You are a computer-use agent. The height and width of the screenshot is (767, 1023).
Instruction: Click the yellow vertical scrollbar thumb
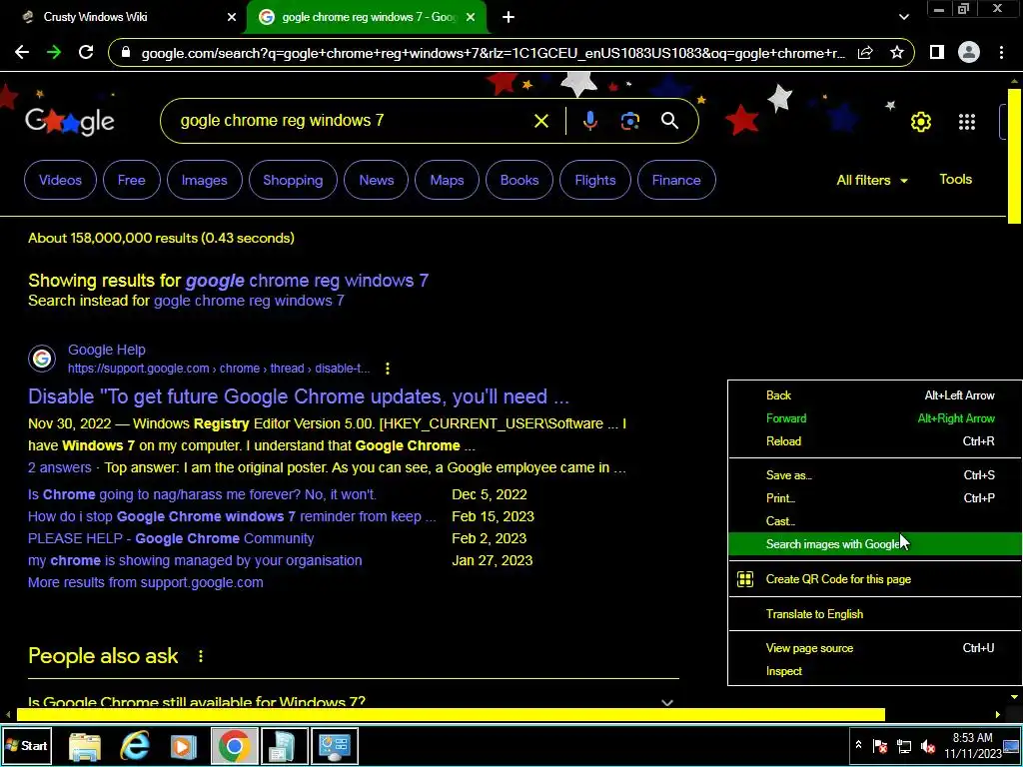pyautogui.click(x=1015, y=155)
